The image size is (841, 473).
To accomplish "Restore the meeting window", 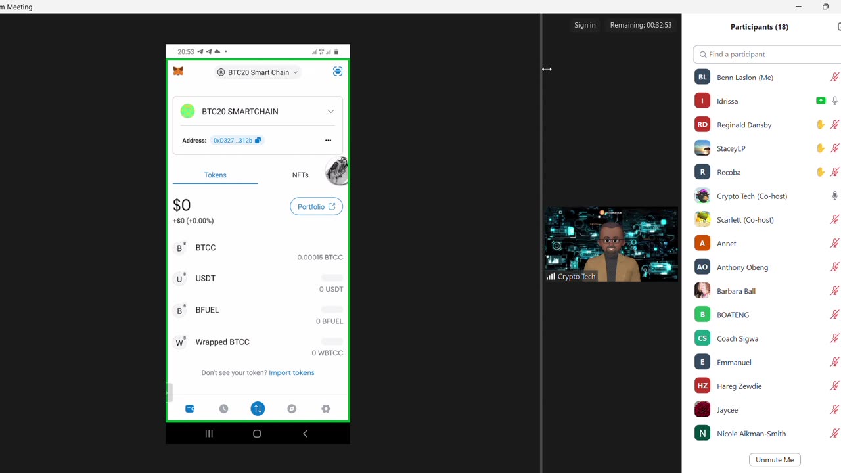I will pyautogui.click(x=825, y=7).
